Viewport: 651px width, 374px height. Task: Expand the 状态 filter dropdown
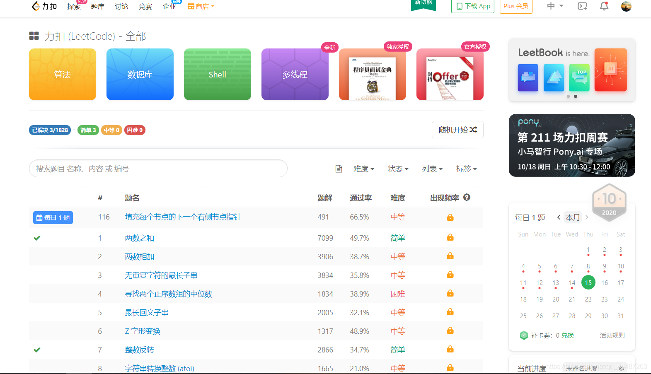click(x=398, y=169)
